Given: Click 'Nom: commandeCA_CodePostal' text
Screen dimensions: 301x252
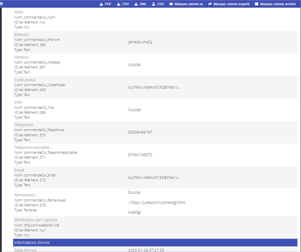Looking at the screenshot, I should 40,85.
